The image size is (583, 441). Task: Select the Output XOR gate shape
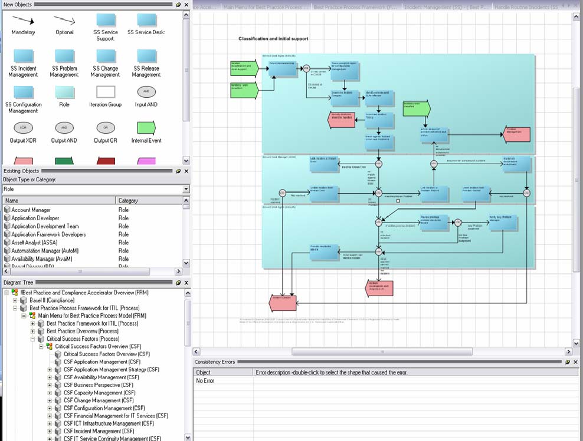tap(23, 128)
